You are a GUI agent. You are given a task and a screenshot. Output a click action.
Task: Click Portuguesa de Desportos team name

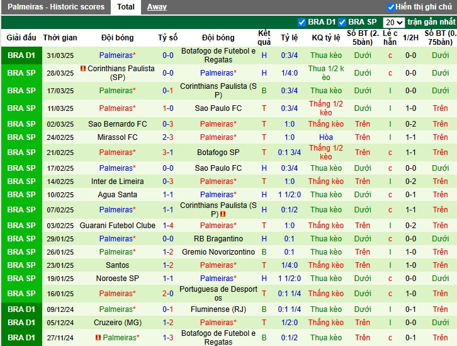click(218, 294)
